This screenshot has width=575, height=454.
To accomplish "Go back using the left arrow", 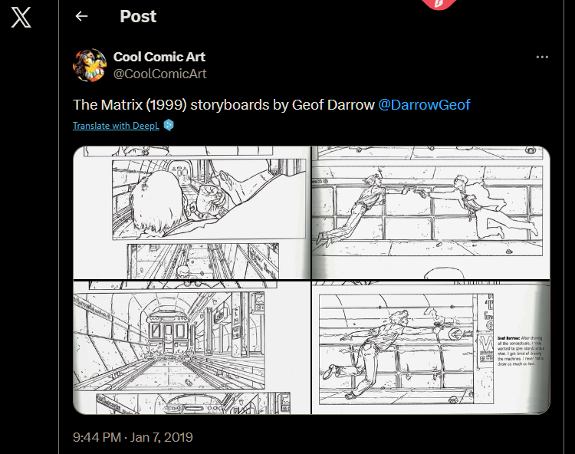I will pyautogui.click(x=81, y=16).
